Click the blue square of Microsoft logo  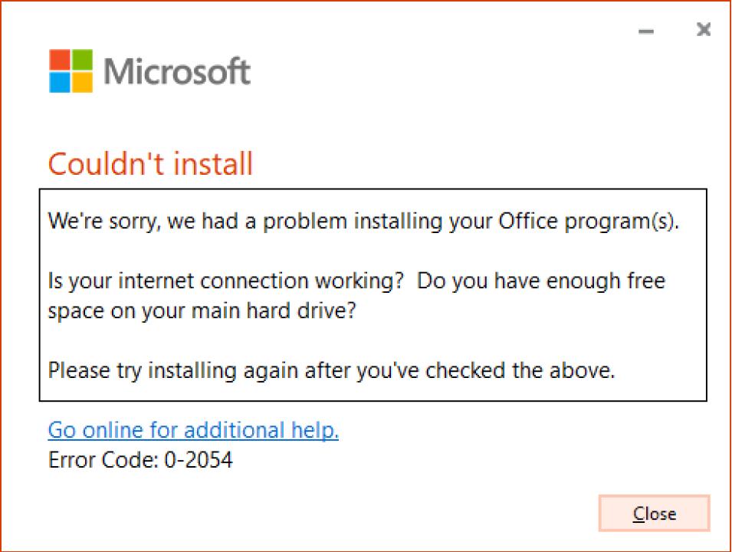point(60,82)
